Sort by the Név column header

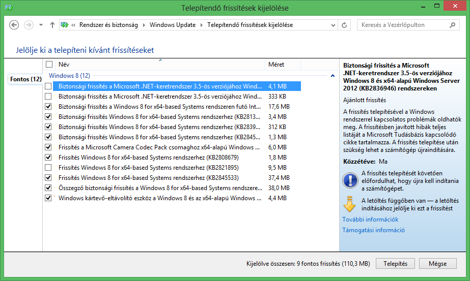click(x=160, y=65)
